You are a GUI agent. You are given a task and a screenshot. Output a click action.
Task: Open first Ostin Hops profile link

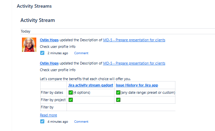click(x=49, y=40)
